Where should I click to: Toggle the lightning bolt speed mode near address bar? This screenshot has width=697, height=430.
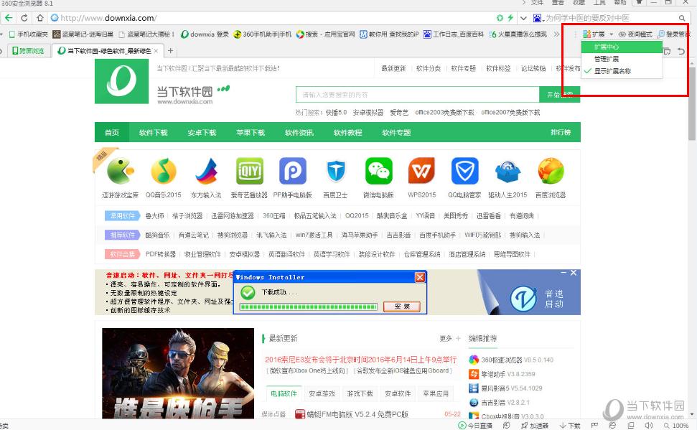(x=511, y=18)
